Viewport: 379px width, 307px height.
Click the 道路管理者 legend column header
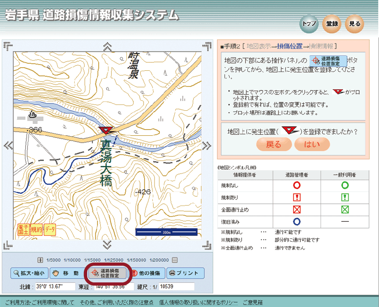click(296, 175)
